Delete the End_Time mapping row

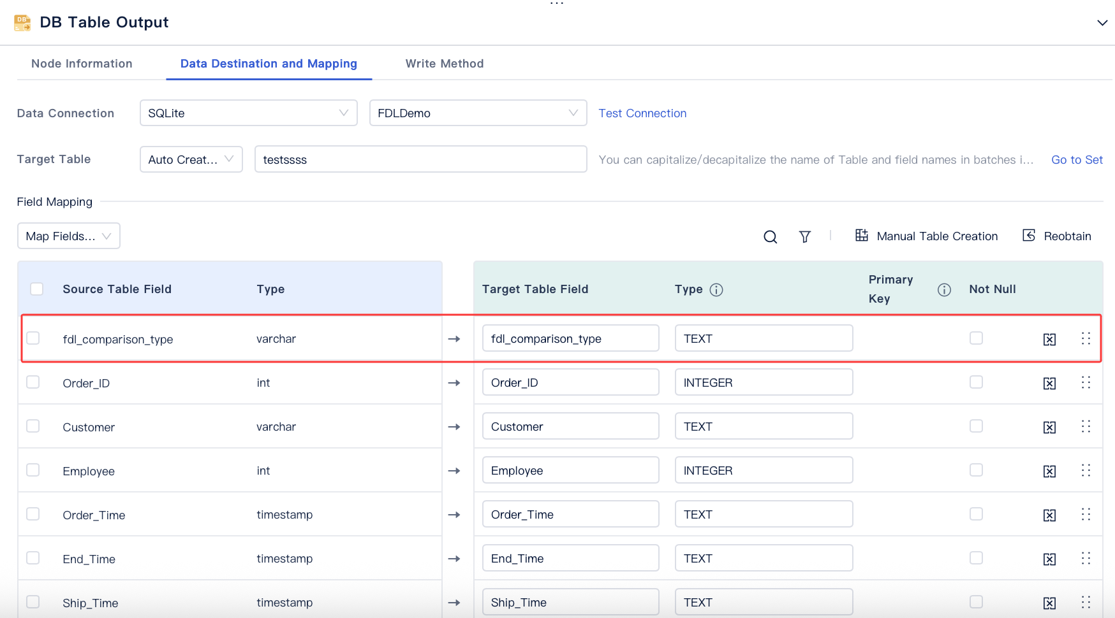click(1049, 559)
